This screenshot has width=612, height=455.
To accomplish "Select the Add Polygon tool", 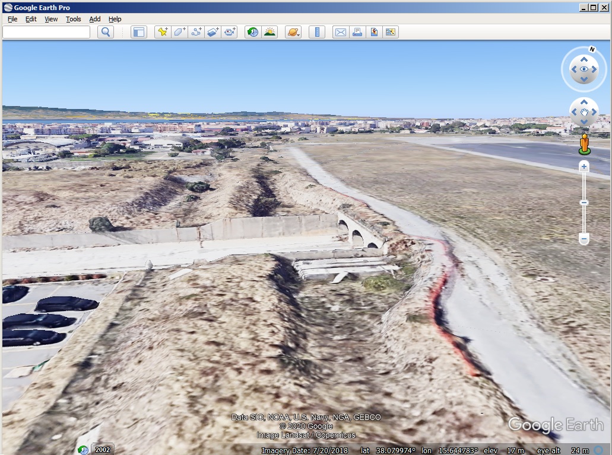I will click(x=179, y=32).
